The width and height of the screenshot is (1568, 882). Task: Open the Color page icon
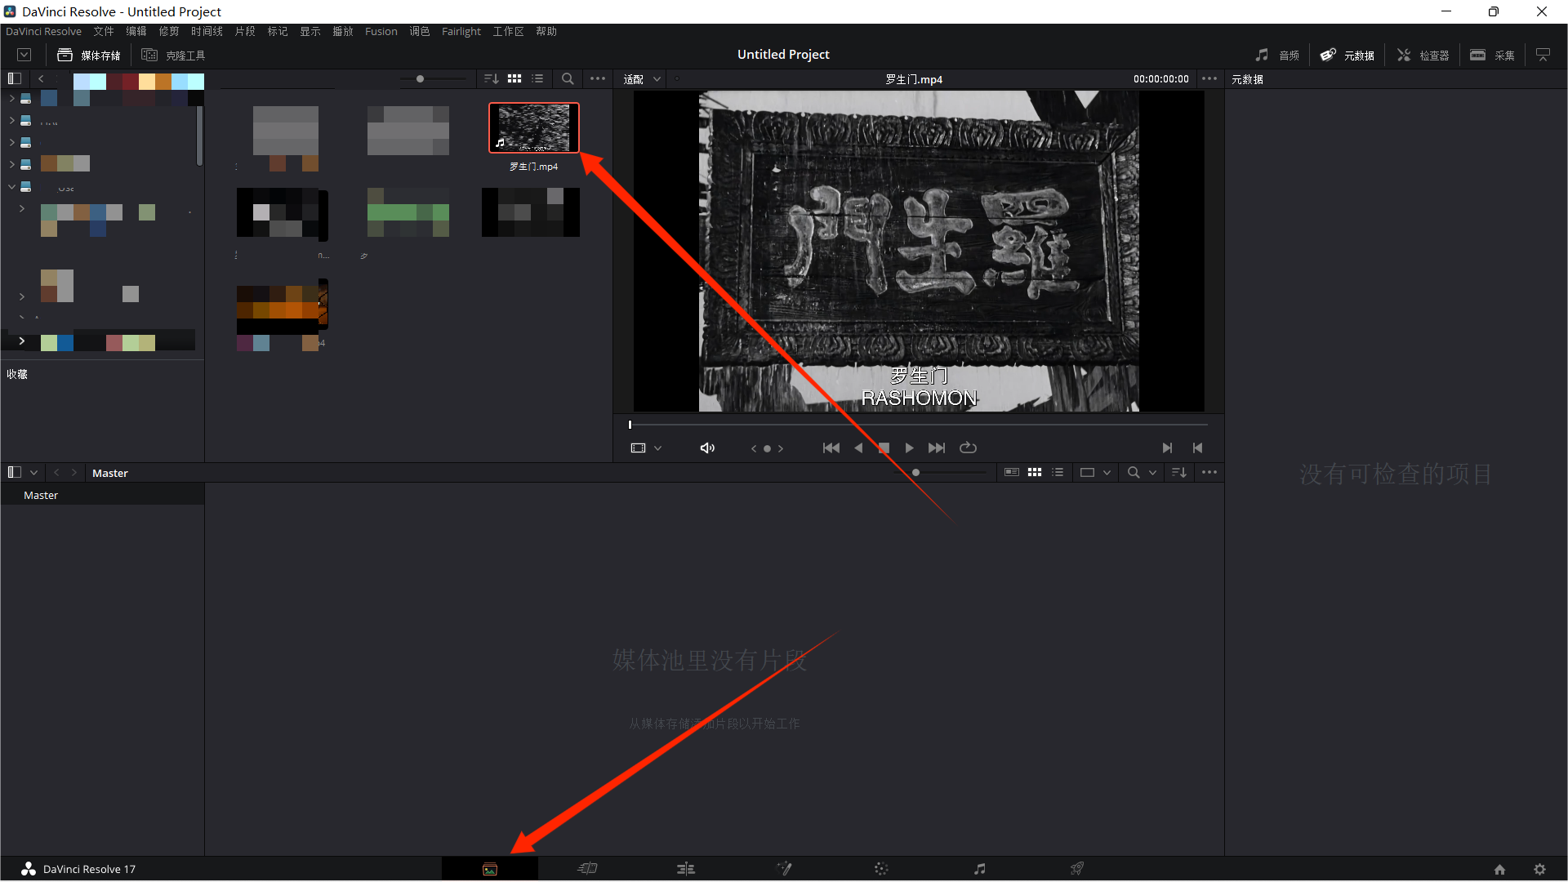[x=881, y=869]
